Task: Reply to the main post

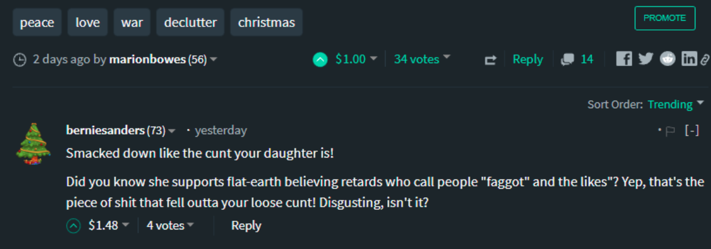Action: pos(527,59)
